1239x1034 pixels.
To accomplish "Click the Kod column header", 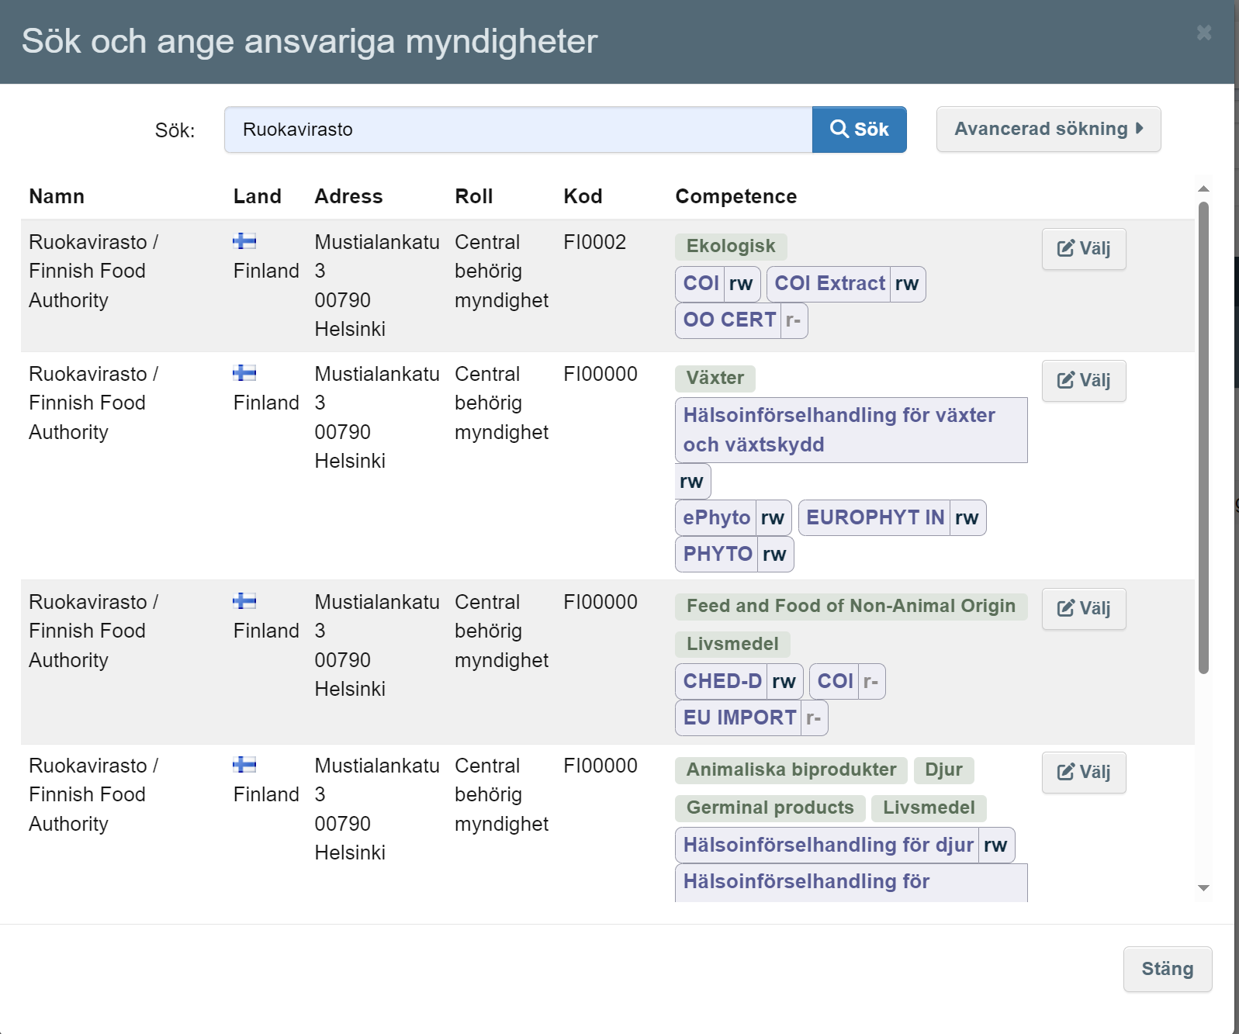I will [583, 197].
